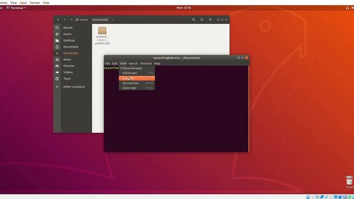The image size is (354, 199).
Task: Minimize the terminal window
Action: tap(238, 57)
